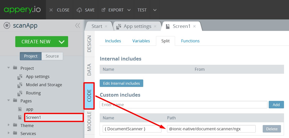Open App settings in project tree
Image resolution: width=289 pixels, height=138 pixels.
(38, 76)
